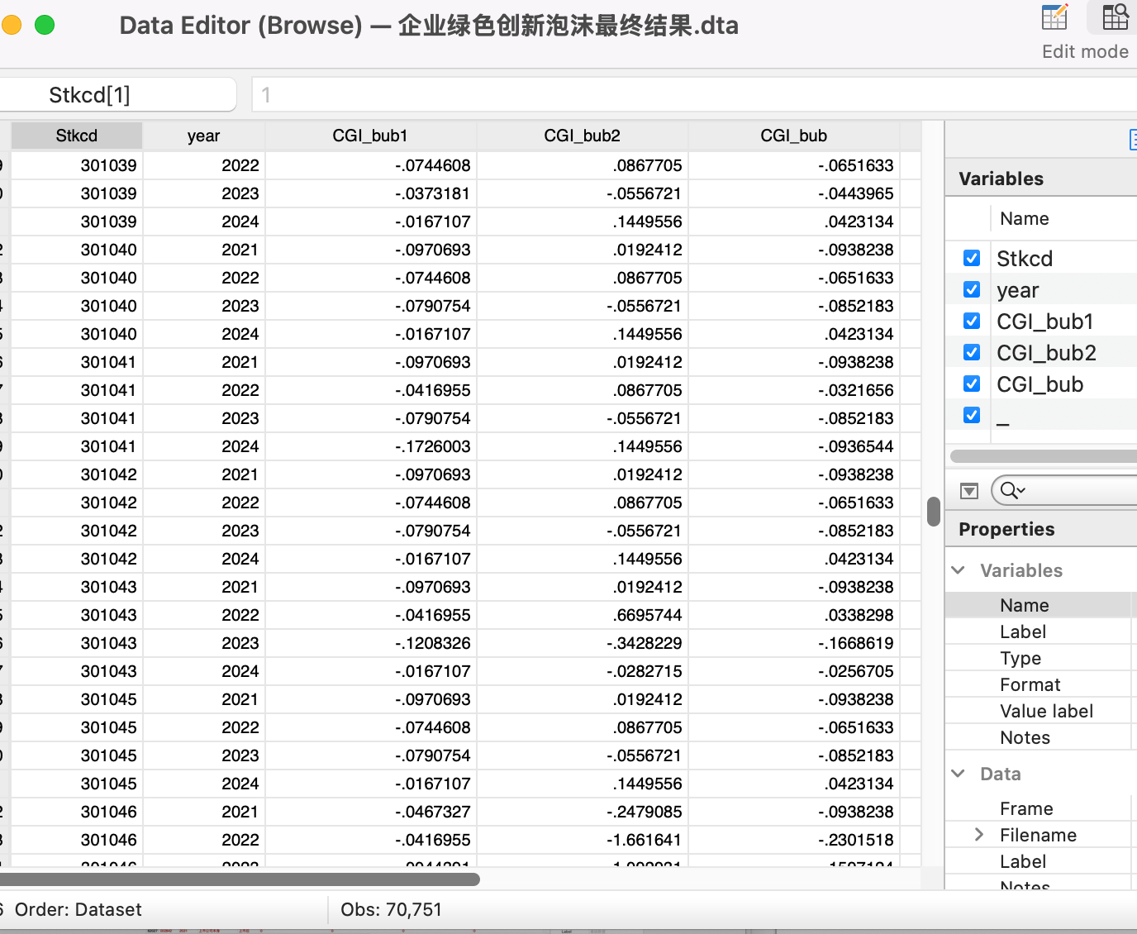Click CGI_bub2 value .6695744
Screen dimensions: 1137x934
coord(583,615)
